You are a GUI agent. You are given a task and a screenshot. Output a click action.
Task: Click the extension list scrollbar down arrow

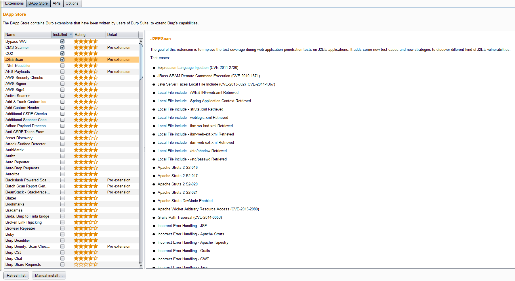[141, 266]
